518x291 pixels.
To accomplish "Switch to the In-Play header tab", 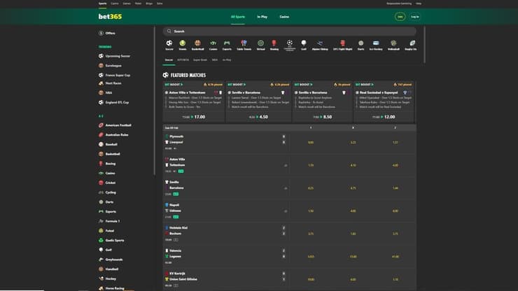I will click(262, 17).
